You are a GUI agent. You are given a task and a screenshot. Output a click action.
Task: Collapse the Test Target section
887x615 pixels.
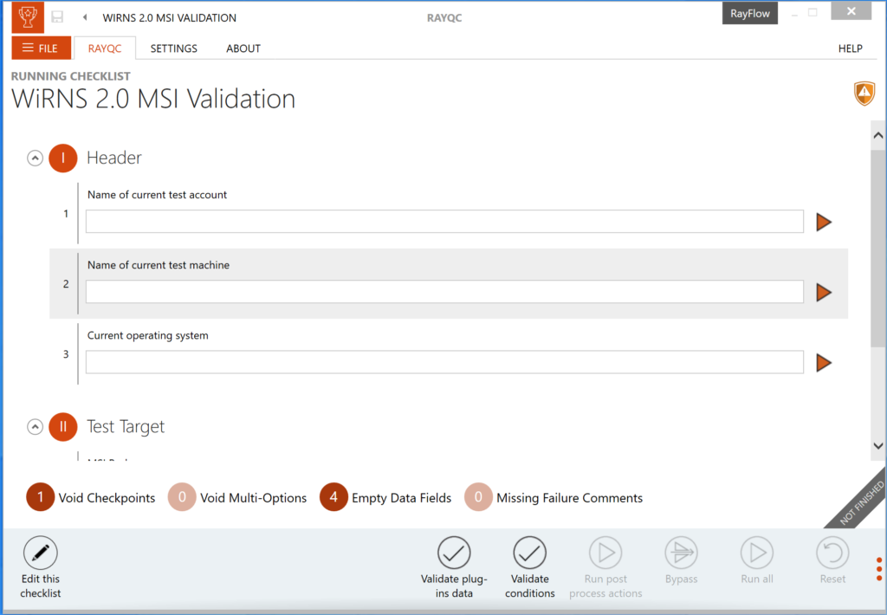[x=35, y=426]
